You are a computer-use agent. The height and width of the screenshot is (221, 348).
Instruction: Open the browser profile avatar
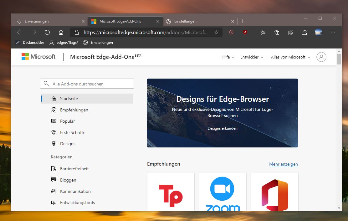[x=319, y=32]
